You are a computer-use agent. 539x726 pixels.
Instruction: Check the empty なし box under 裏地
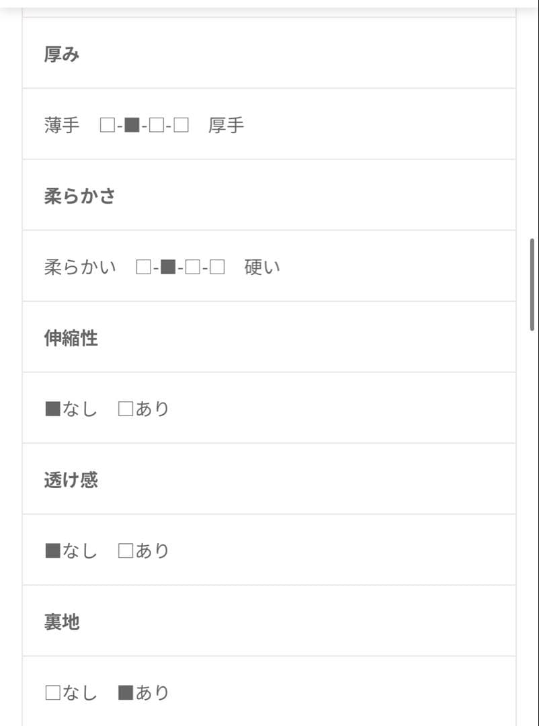click(x=52, y=693)
